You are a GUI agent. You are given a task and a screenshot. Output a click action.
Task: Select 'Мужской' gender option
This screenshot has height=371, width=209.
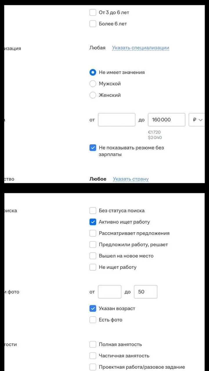93,83
